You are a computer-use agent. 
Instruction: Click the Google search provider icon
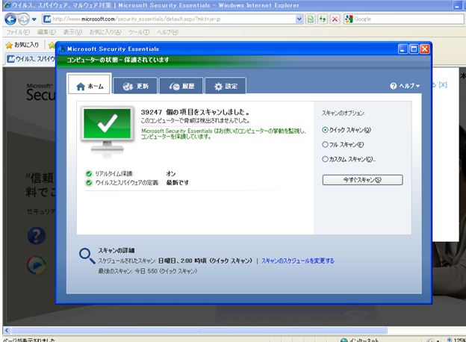[349, 19]
